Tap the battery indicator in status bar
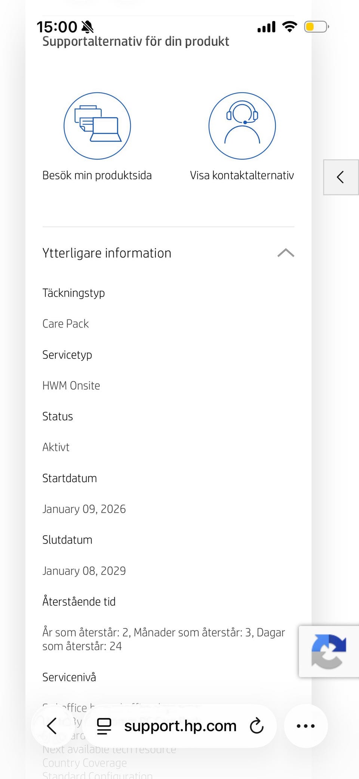The width and height of the screenshot is (359, 779). (316, 27)
